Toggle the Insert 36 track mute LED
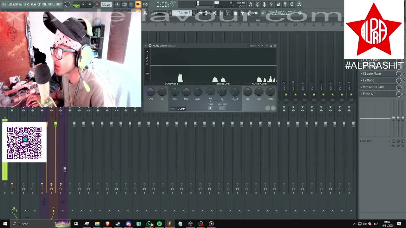The height and width of the screenshot is (228, 406). click(x=351, y=95)
